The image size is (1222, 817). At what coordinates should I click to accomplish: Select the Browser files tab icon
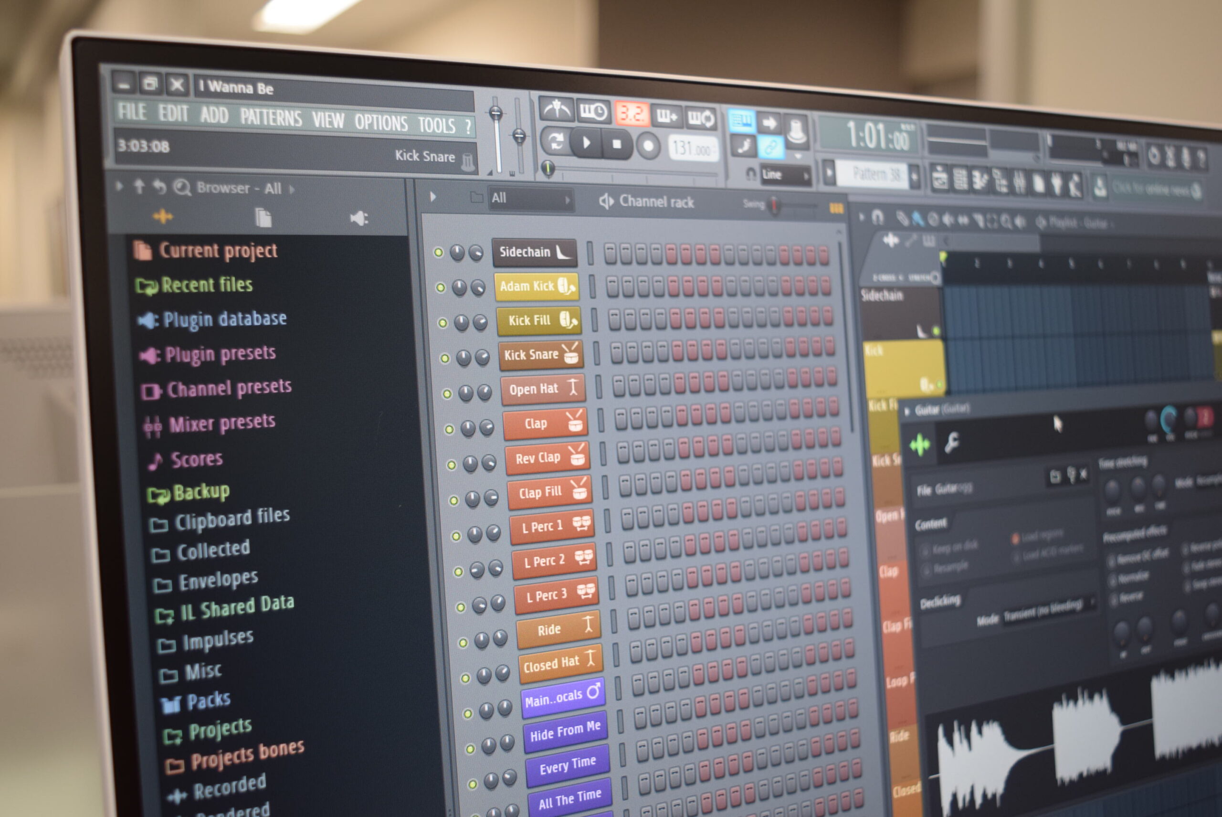(263, 218)
